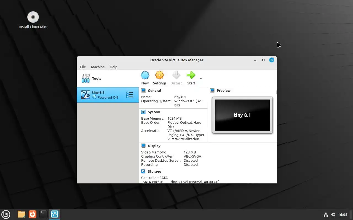Click the Windows 8.1 (32-bit) operating system value
The height and width of the screenshot is (220, 353).
(x=188, y=103)
